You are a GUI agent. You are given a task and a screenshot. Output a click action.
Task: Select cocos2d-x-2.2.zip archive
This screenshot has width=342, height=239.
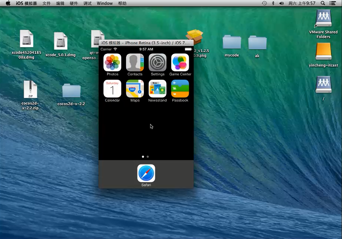tap(30, 89)
